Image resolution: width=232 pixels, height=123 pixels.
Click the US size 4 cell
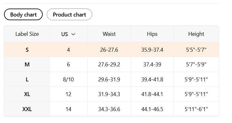coord(68,50)
